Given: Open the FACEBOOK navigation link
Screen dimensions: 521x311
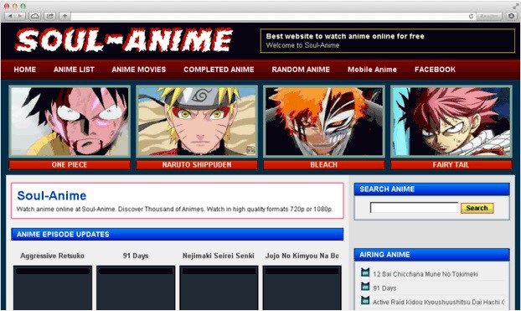Looking at the screenshot, I should [435, 70].
